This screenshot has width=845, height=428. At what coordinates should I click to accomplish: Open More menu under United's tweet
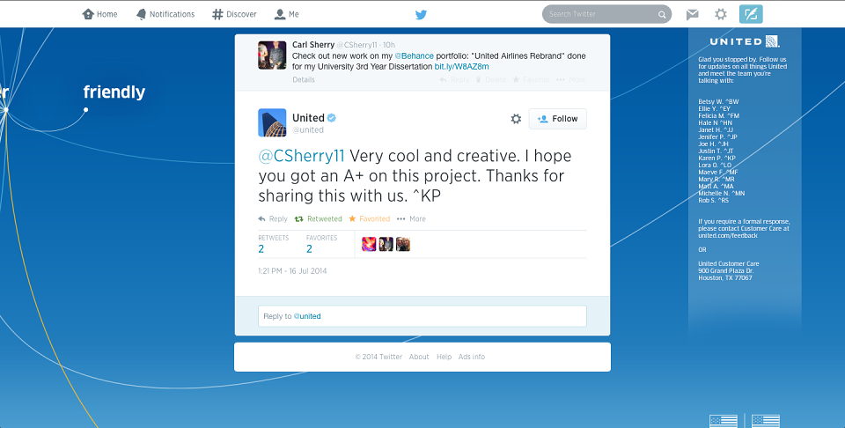(x=411, y=219)
